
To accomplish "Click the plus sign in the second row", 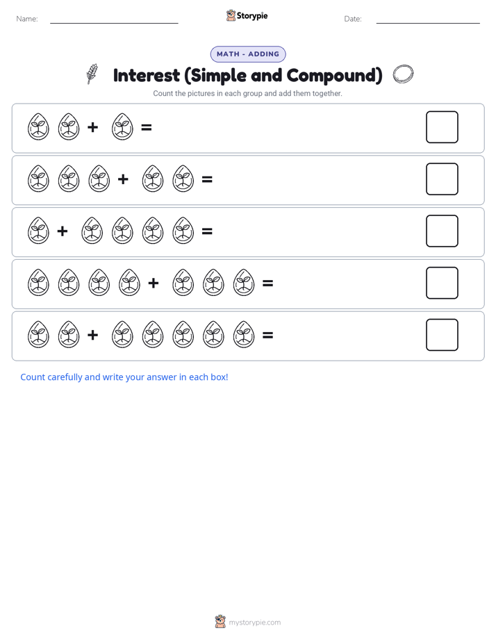I will (x=123, y=179).
